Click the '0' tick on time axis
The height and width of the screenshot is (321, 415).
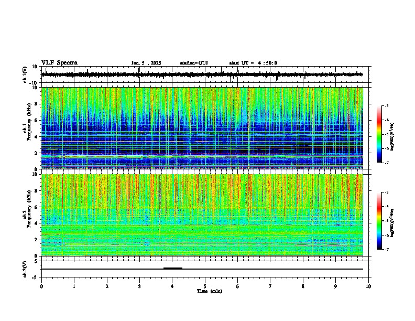(41, 286)
